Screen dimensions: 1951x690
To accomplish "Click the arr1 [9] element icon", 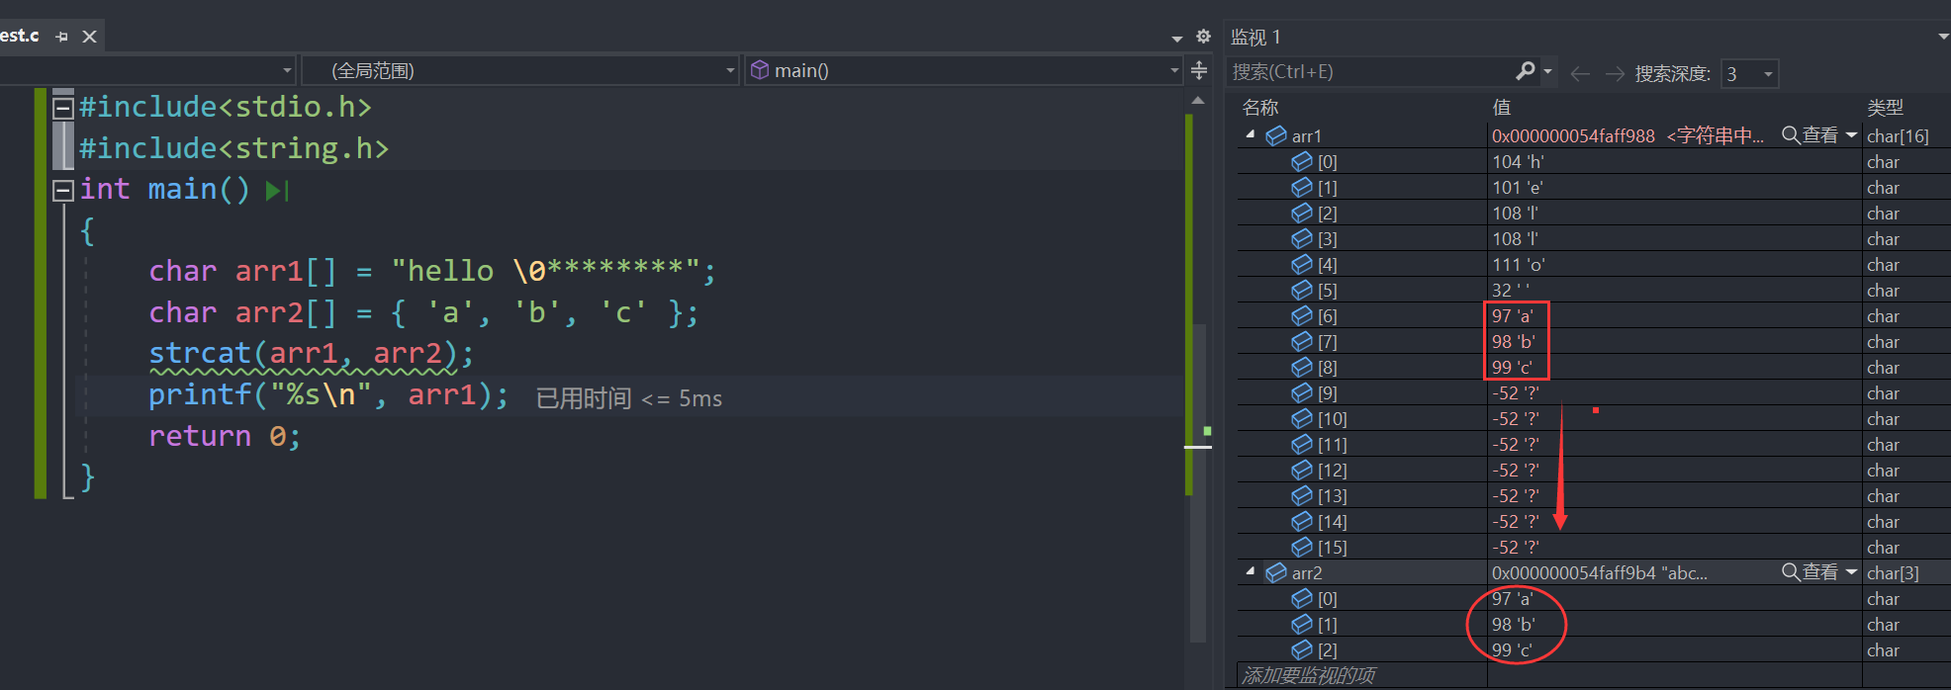I will click(x=1302, y=392).
